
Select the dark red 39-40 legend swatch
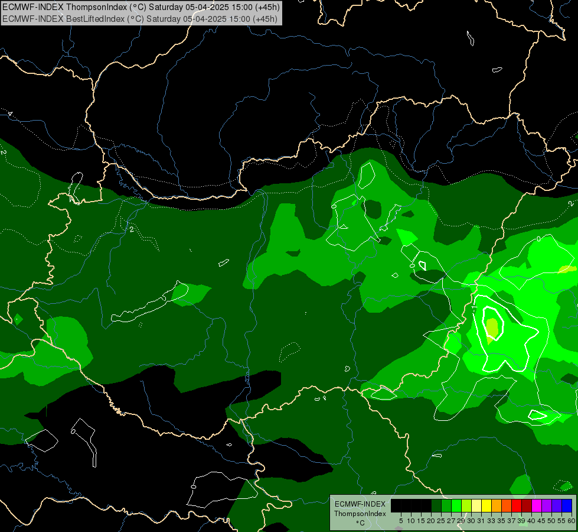click(527, 505)
